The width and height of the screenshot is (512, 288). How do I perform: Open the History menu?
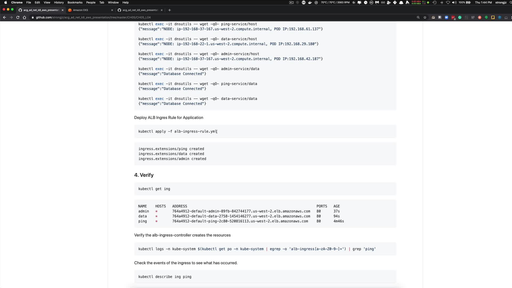tap(59, 2)
